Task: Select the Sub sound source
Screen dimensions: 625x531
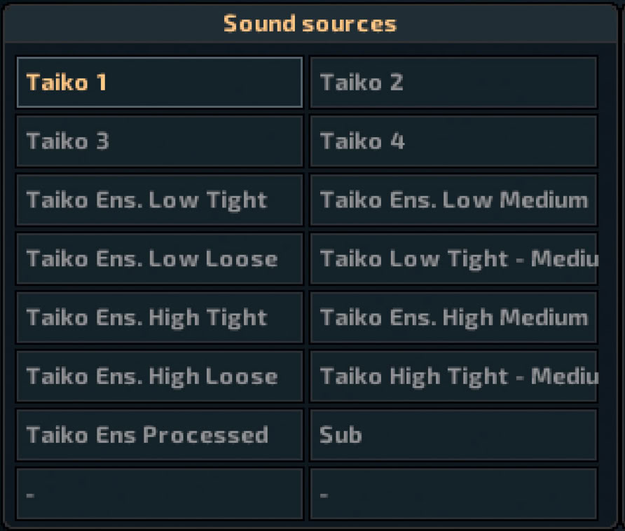Action: pyautogui.click(x=453, y=435)
